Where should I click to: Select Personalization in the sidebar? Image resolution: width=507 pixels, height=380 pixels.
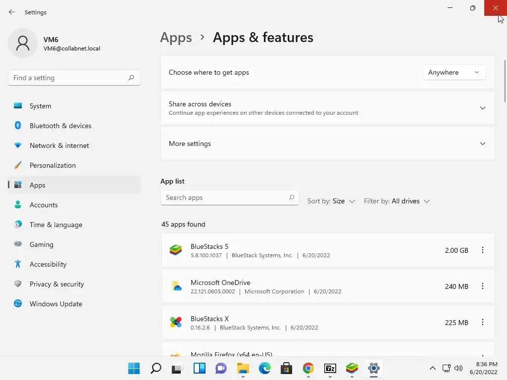point(74,165)
